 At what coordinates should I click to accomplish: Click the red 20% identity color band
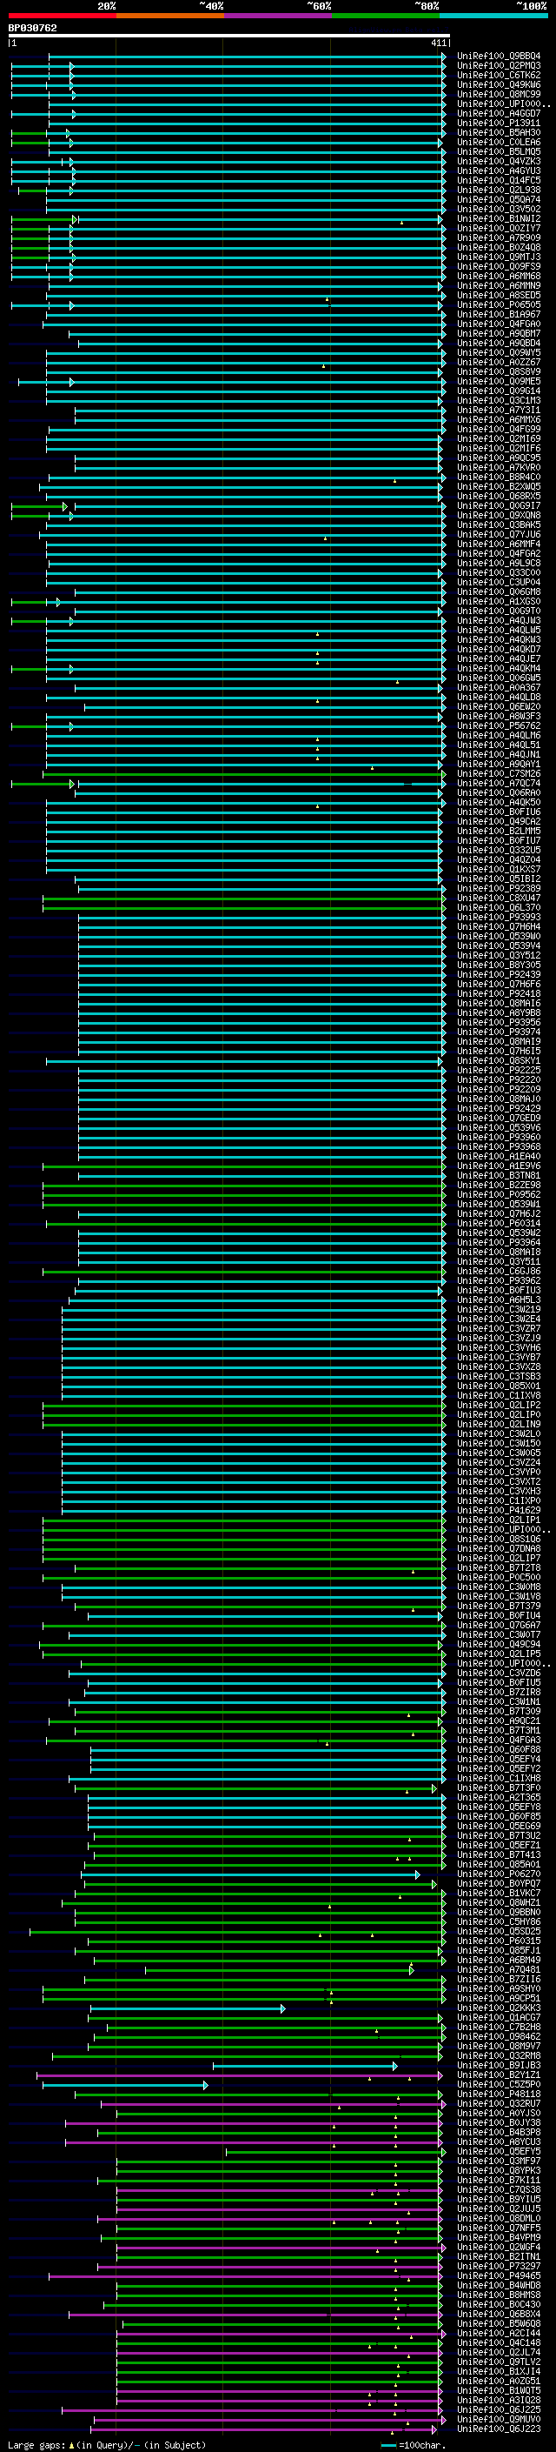(62, 16)
